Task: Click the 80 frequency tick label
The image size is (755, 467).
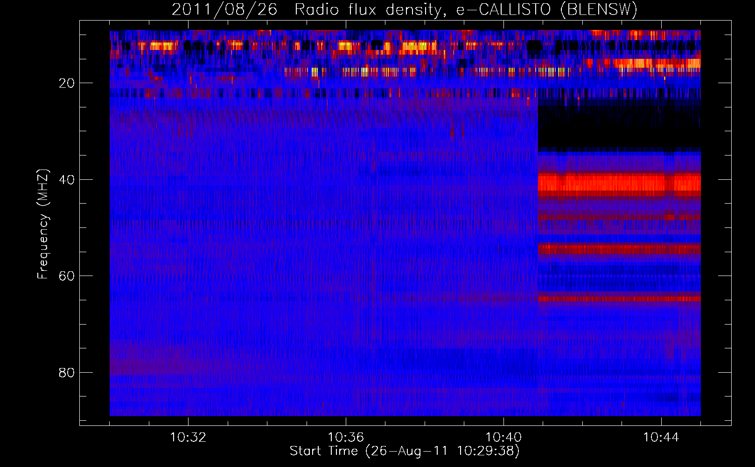Action: (67, 373)
